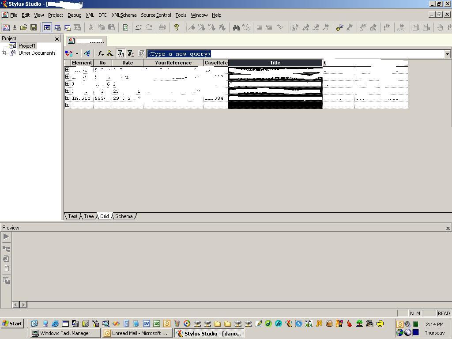Click the Preview scrollbar right arrow
452x339 pixels.
tap(24, 305)
